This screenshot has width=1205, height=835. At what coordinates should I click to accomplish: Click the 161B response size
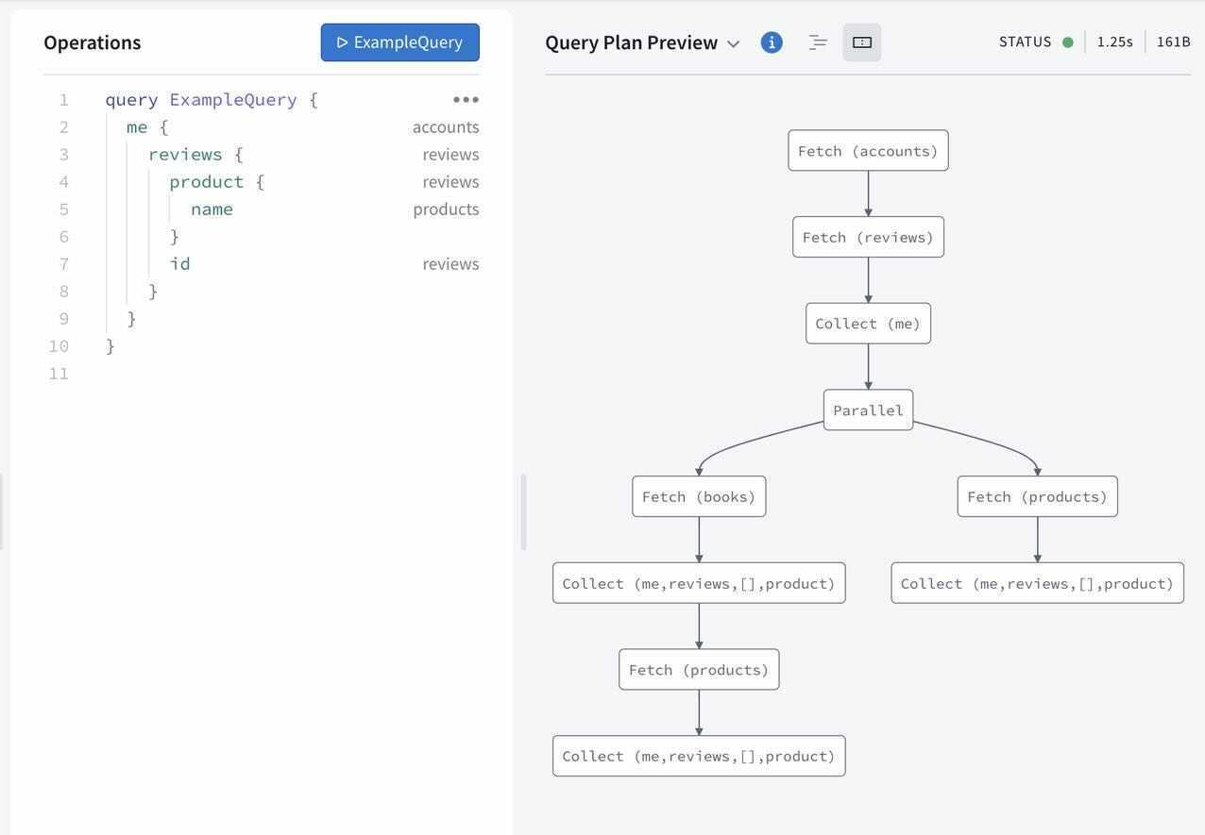pyautogui.click(x=1173, y=42)
